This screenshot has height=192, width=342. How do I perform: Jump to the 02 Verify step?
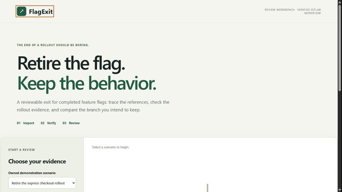[x=48, y=123]
